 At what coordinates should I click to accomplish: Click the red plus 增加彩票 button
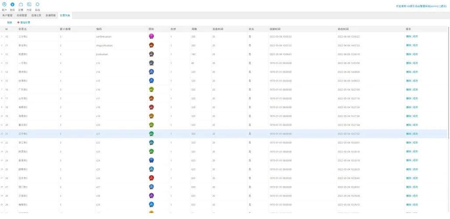pos(24,22)
